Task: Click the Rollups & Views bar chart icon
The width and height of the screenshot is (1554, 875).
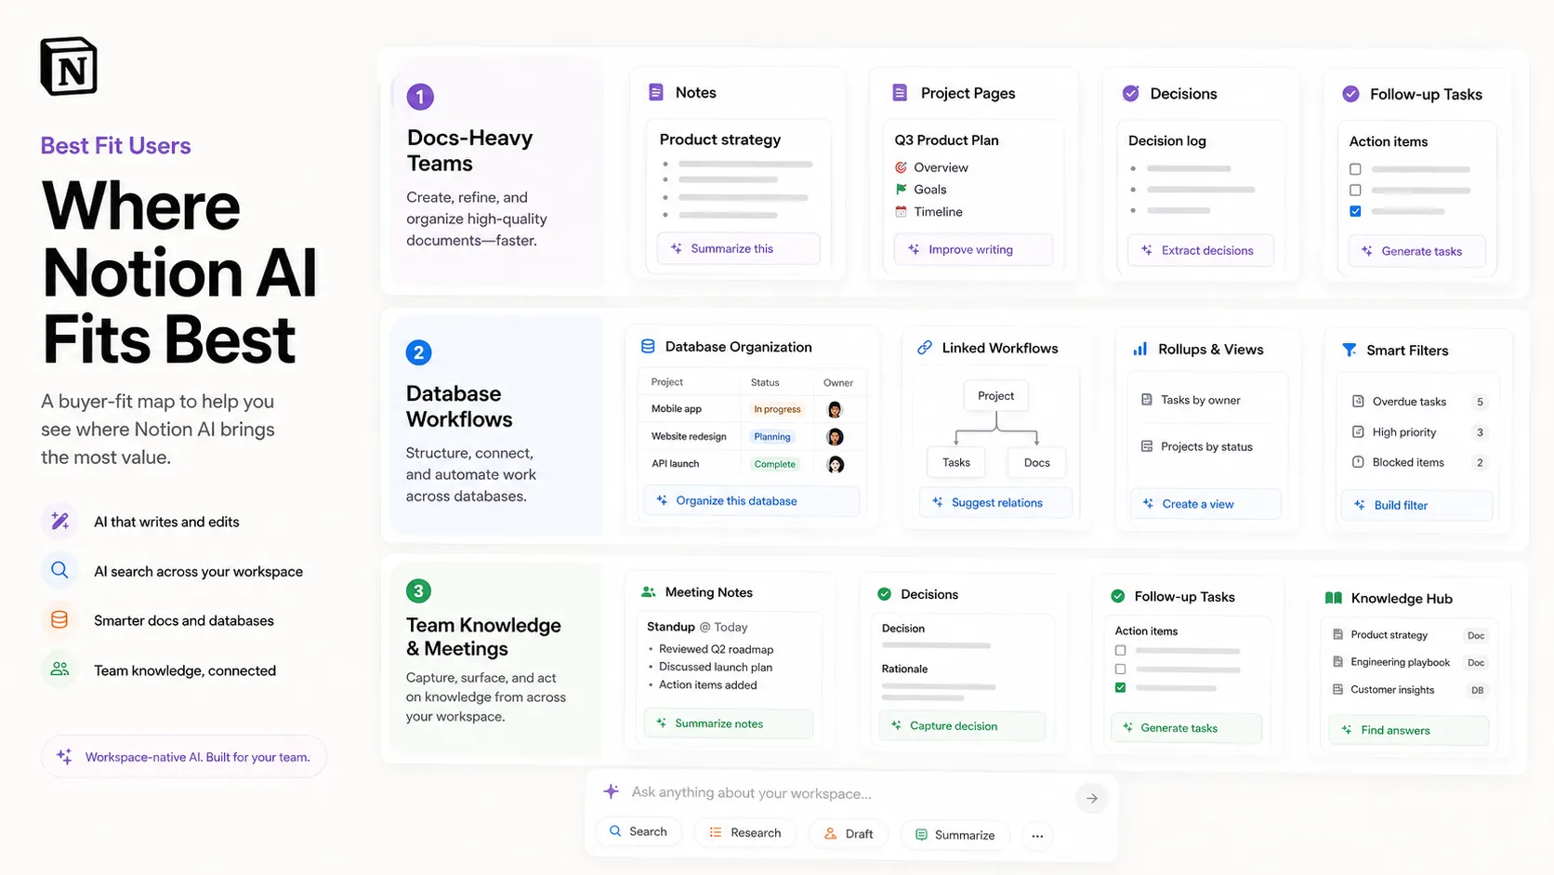Action: point(1139,349)
